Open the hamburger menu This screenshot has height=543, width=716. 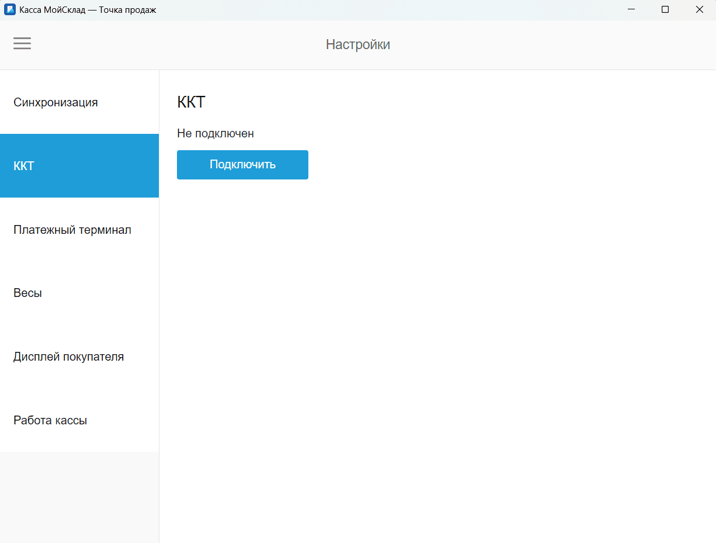point(22,44)
